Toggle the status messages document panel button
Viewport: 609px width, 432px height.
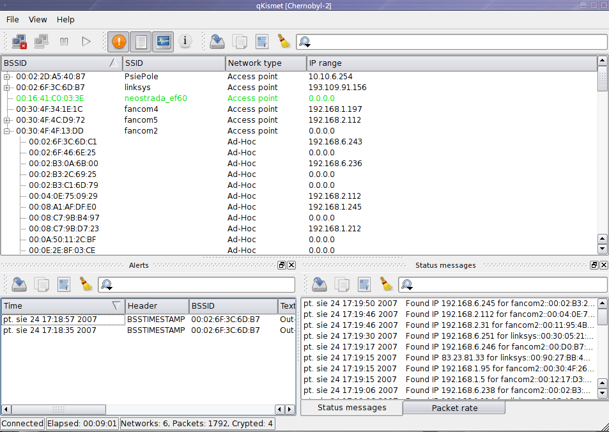coord(141,42)
